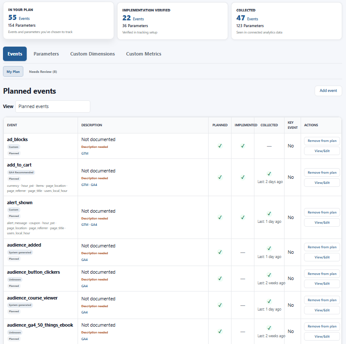This screenshot has height=344, width=346.
Task: Click the alert_shown planned checkmark
Action: click(x=220, y=217)
